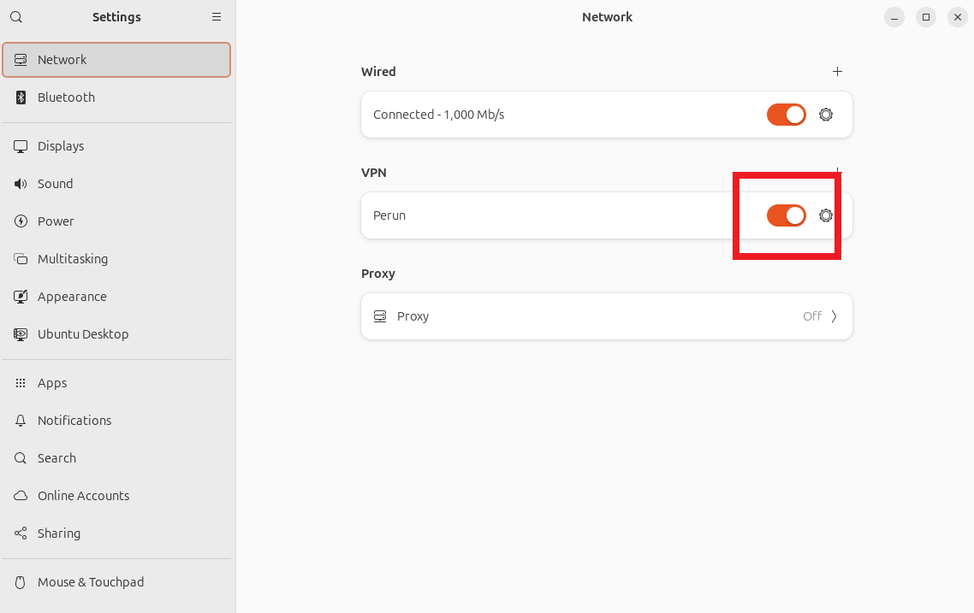Add a new VPN connection
974x613 pixels.
(837, 172)
